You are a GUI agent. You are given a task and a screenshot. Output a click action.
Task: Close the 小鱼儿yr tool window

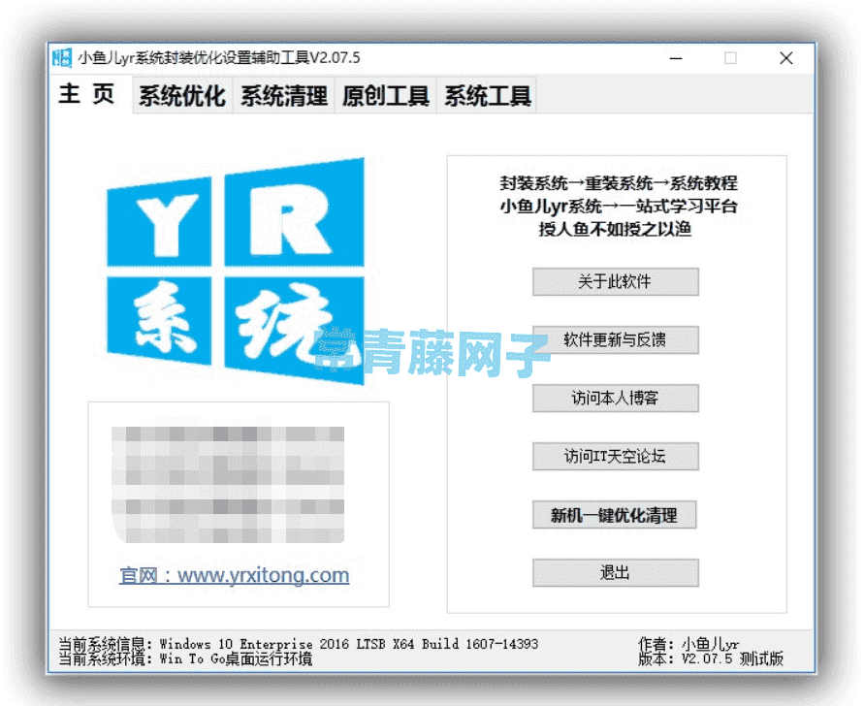[x=786, y=58]
